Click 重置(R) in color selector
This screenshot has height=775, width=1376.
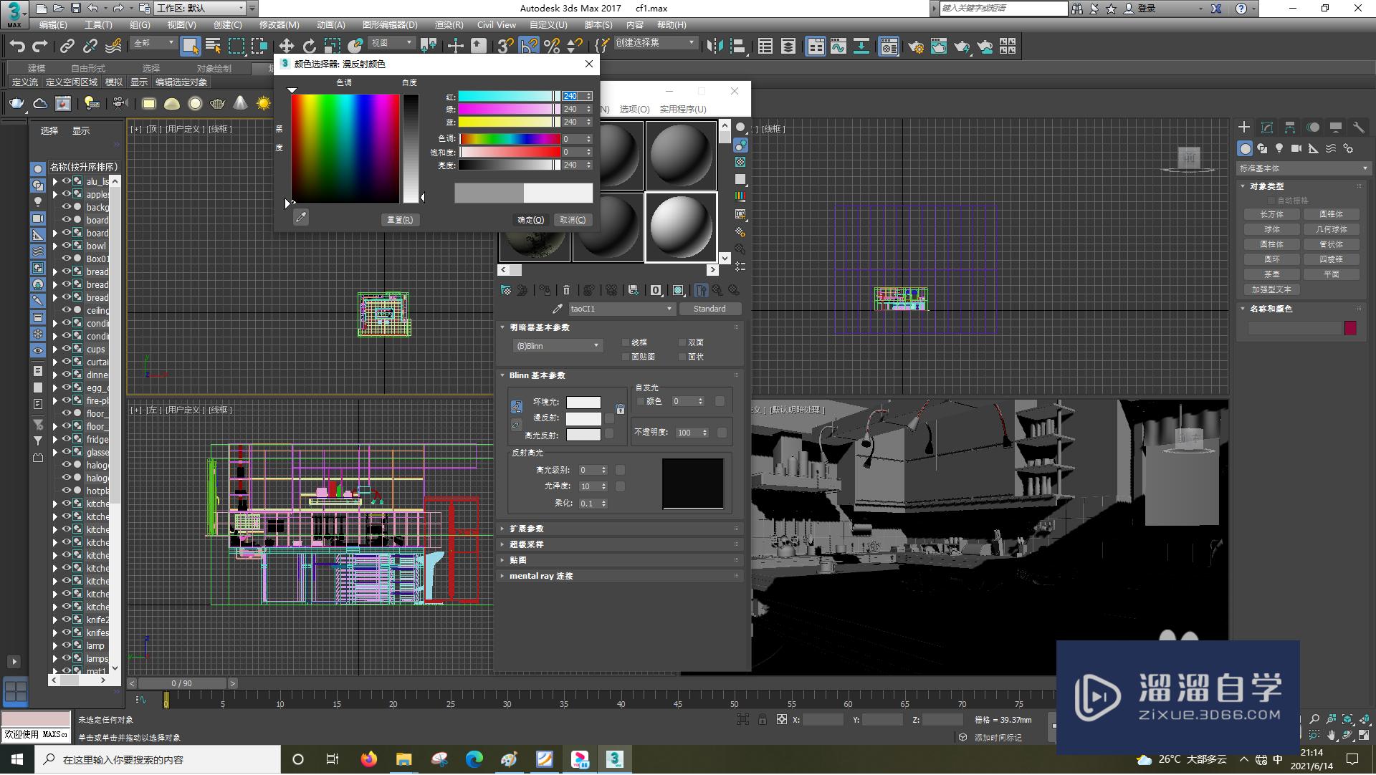[x=400, y=220]
